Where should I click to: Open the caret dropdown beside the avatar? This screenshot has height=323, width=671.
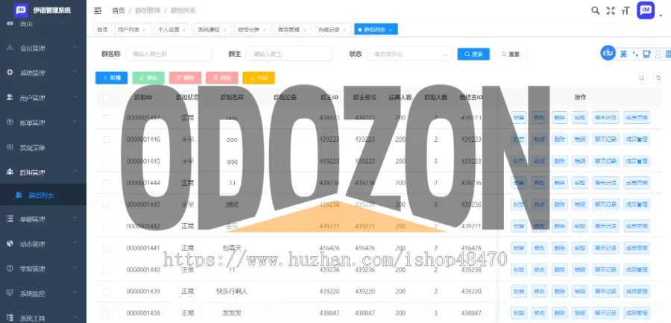661,16
